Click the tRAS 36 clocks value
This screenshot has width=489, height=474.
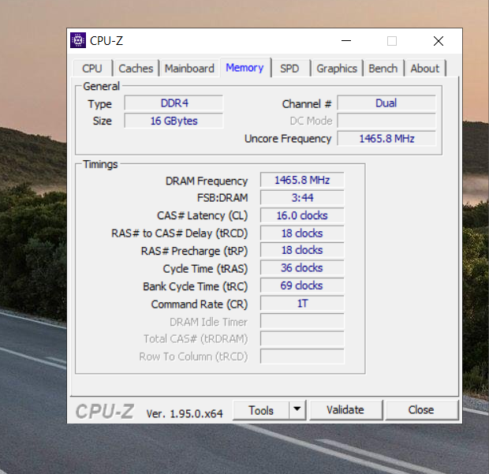click(x=302, y=268)
